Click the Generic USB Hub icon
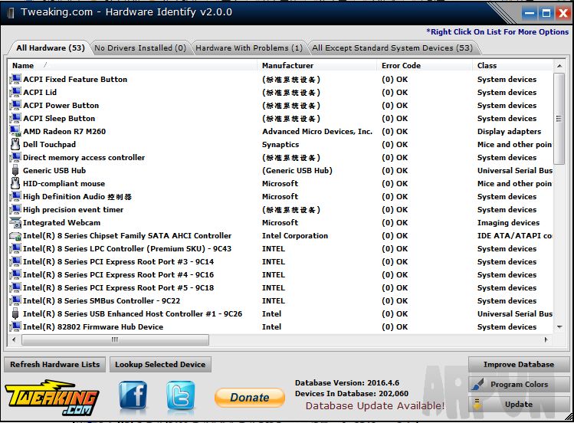574x423 pixels. click(15, 171)
